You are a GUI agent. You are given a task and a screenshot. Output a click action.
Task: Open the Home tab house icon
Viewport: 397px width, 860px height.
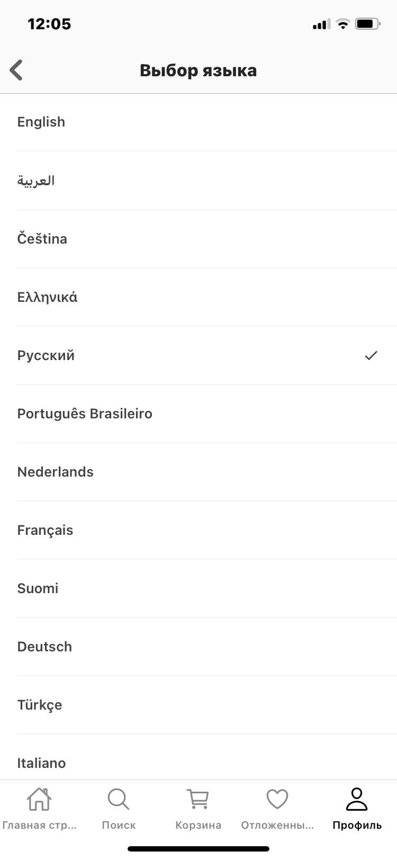[39, 799]
